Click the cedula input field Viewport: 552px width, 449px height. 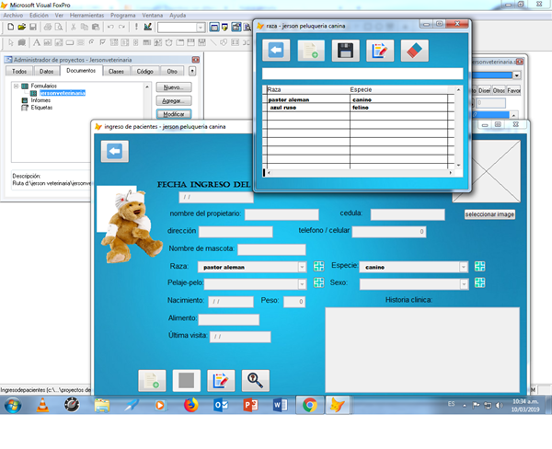(x=408, y=214)
